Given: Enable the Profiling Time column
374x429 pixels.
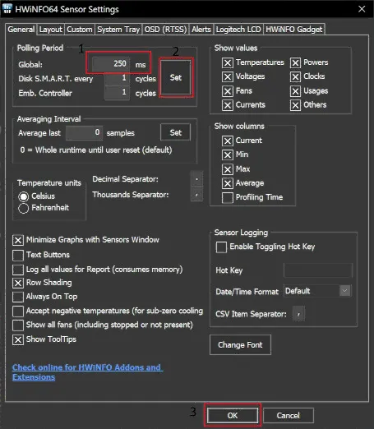Looking at the screenshot, I should (x=228, y=197).
